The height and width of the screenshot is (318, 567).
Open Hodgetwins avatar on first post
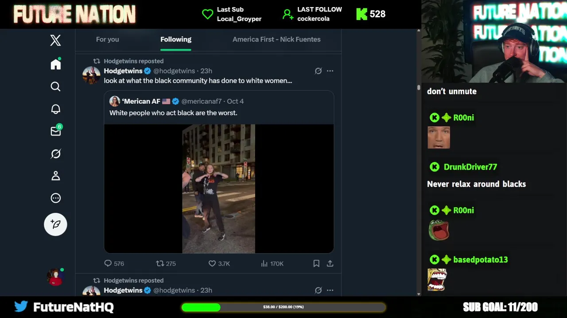91,75
